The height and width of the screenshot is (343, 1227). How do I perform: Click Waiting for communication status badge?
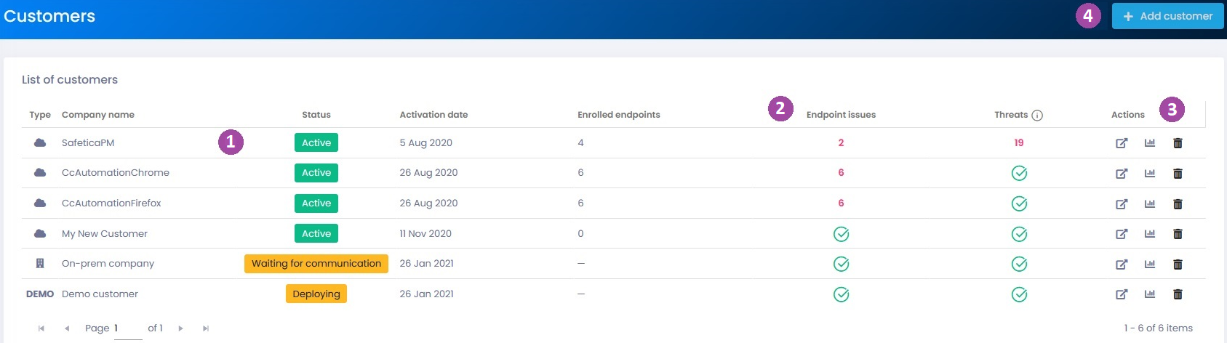tap(316, 264)
